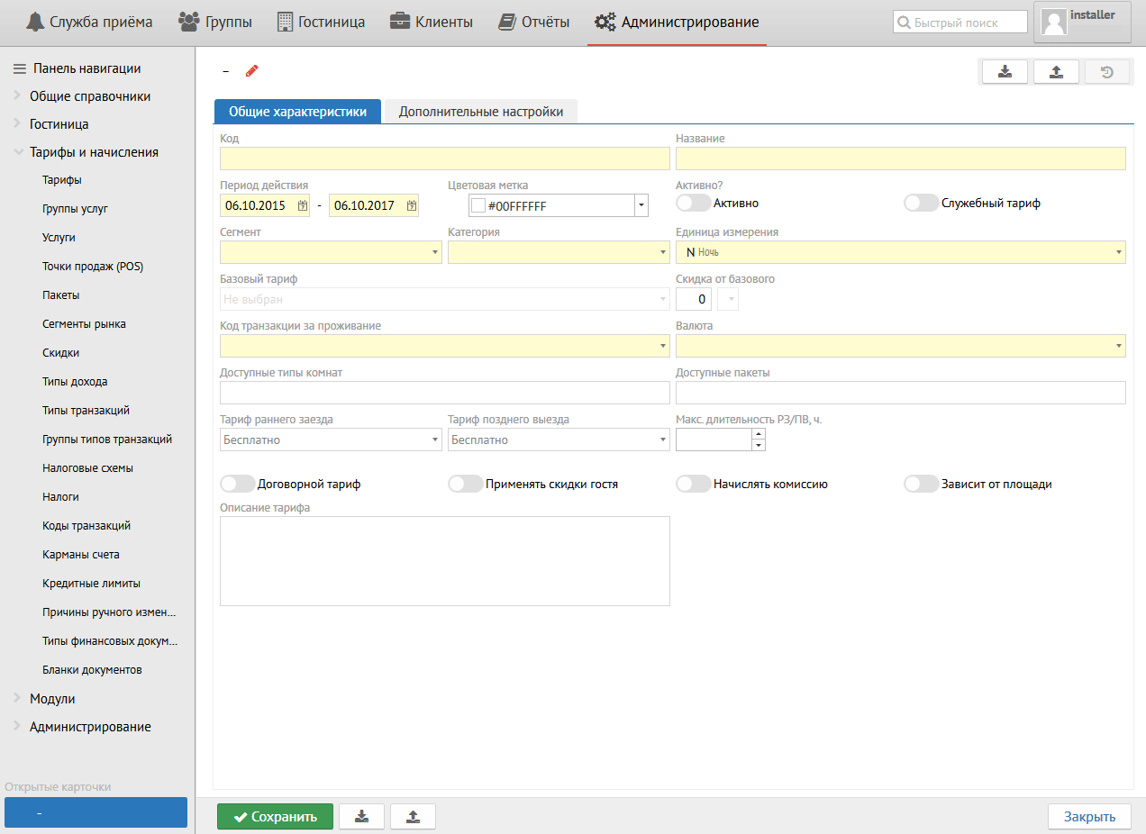Switch to the Дополнительные настройки tab
The width and height of the screenshot is (1146, 834).
tap(481, 112)
